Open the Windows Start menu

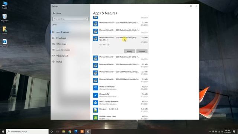click(3, 131)
